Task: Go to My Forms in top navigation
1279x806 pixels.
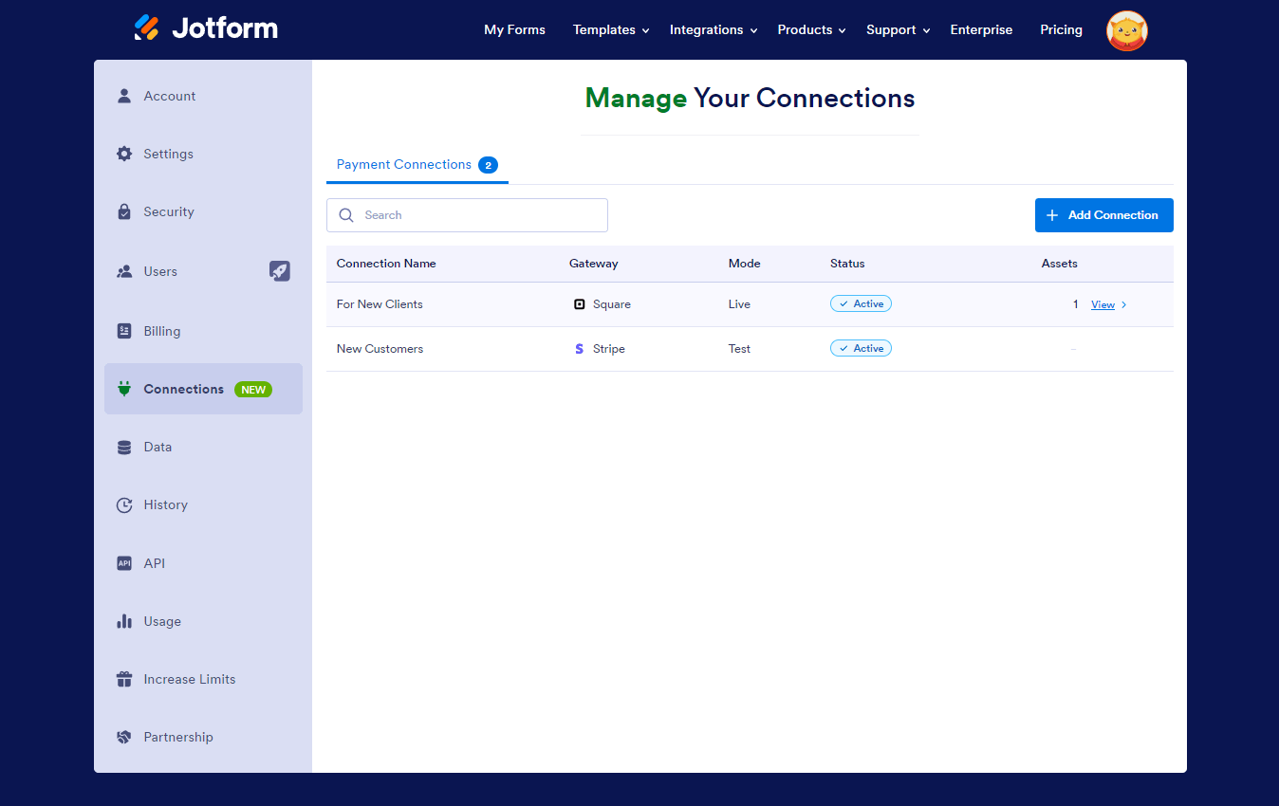Action: (514, 30)
